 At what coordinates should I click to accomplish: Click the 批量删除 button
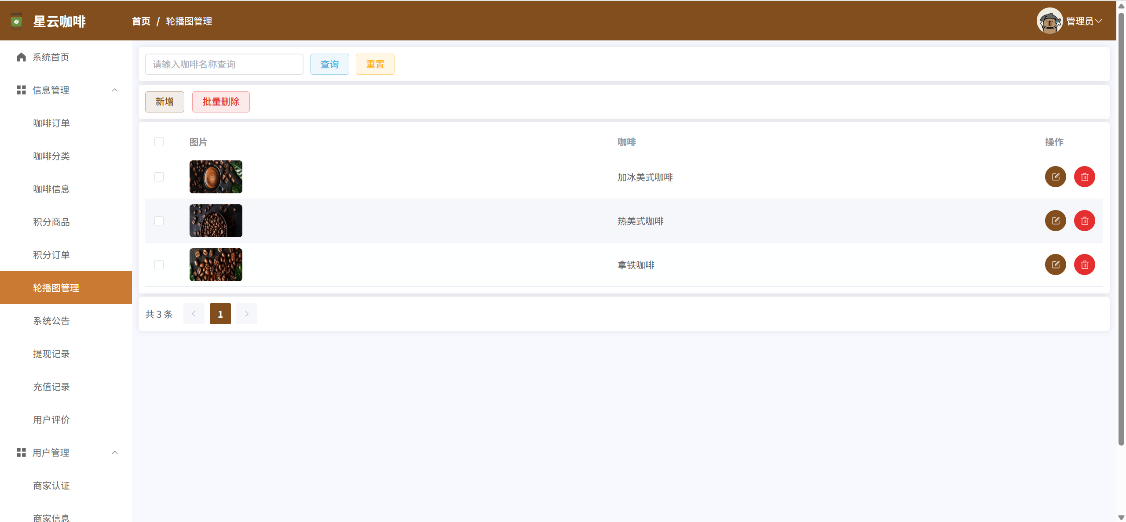[x=221, y=102]
